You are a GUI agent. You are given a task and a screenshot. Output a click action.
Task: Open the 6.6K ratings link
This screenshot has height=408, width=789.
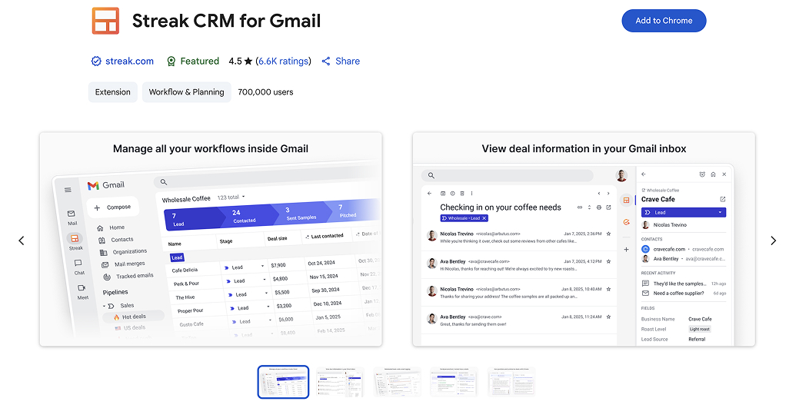283,61
